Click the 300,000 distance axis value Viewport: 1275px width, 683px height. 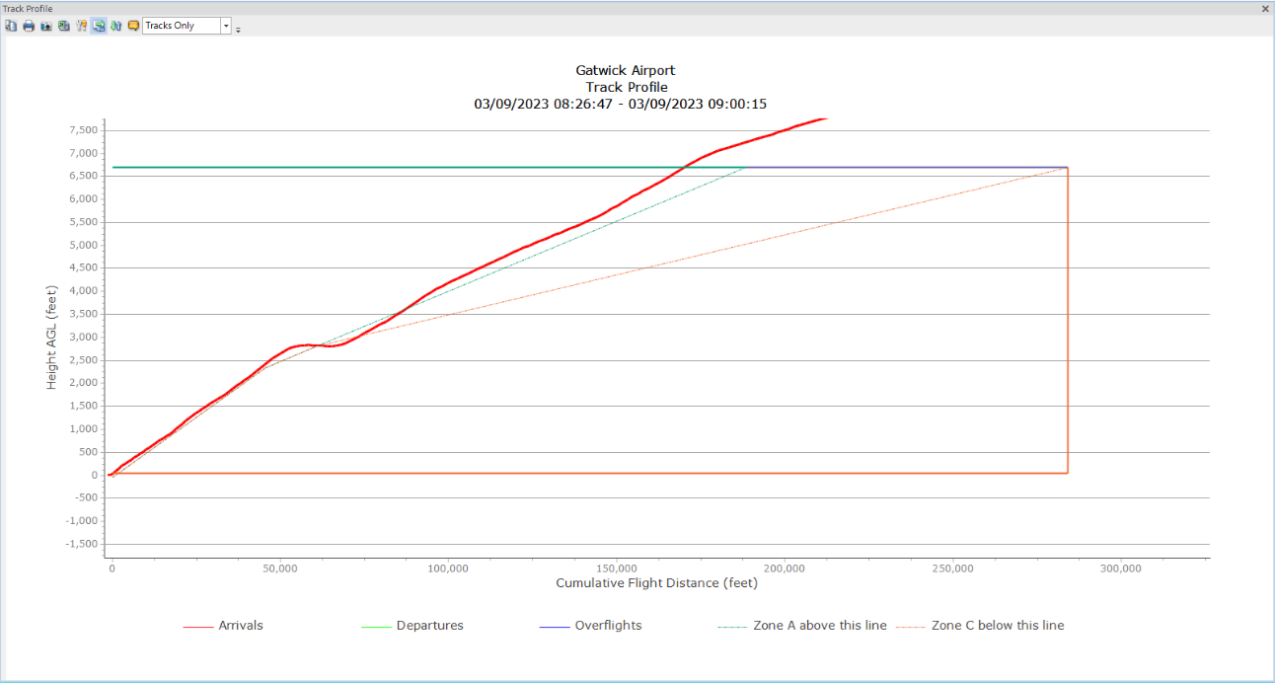pos(1121,569)
